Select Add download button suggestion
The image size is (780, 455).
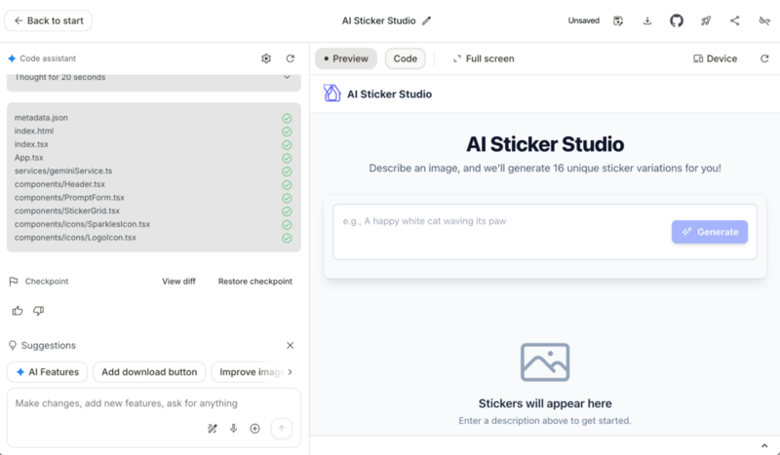click(149, 372)
